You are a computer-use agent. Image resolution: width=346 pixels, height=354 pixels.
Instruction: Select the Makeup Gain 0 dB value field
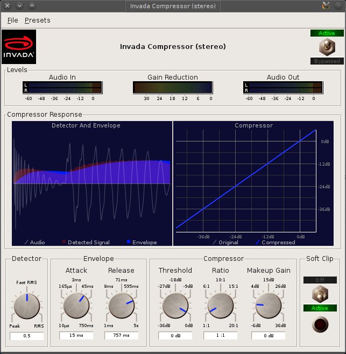click(x=269, y=336)
